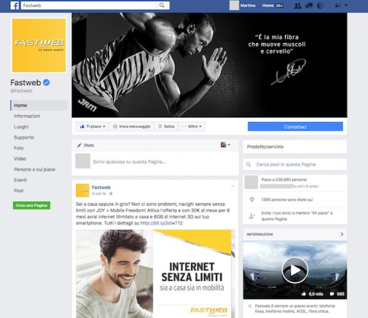Expand account menu arrow in top bar
368x318 pixels.
346,6
